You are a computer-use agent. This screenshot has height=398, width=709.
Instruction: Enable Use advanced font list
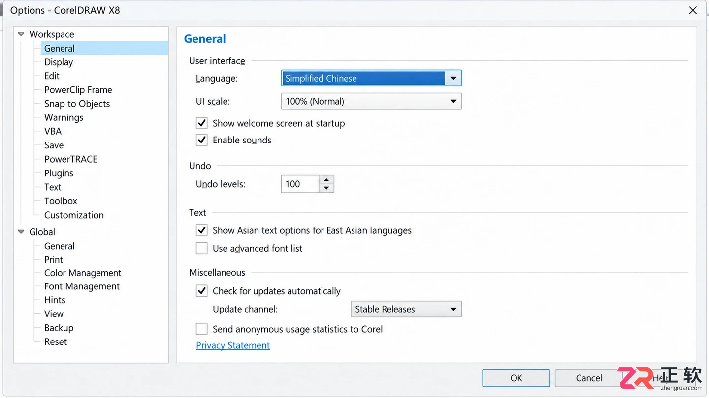pos(202,248)
